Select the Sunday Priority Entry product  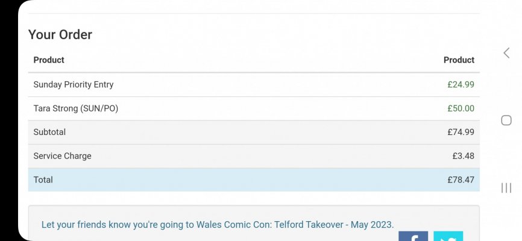pyautogui.click(x=74, y=85)
